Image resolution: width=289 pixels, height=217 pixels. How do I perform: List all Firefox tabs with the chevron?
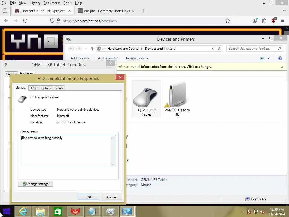[x=284, y=11]
